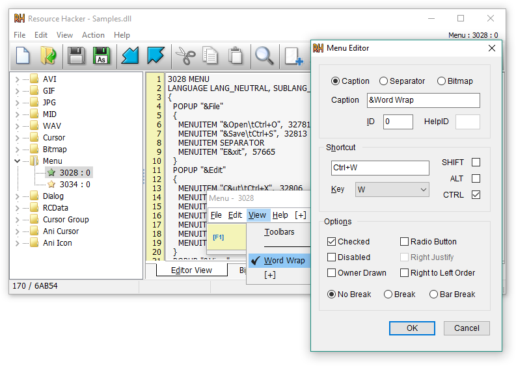
Task: Collapse the Menu tree node
Action: tap(18, 161)
